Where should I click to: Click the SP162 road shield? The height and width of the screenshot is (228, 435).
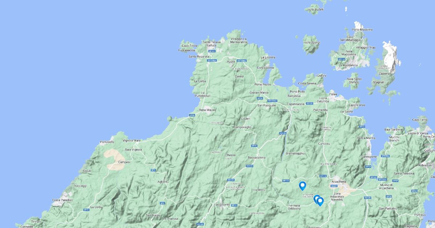[373, 177]
